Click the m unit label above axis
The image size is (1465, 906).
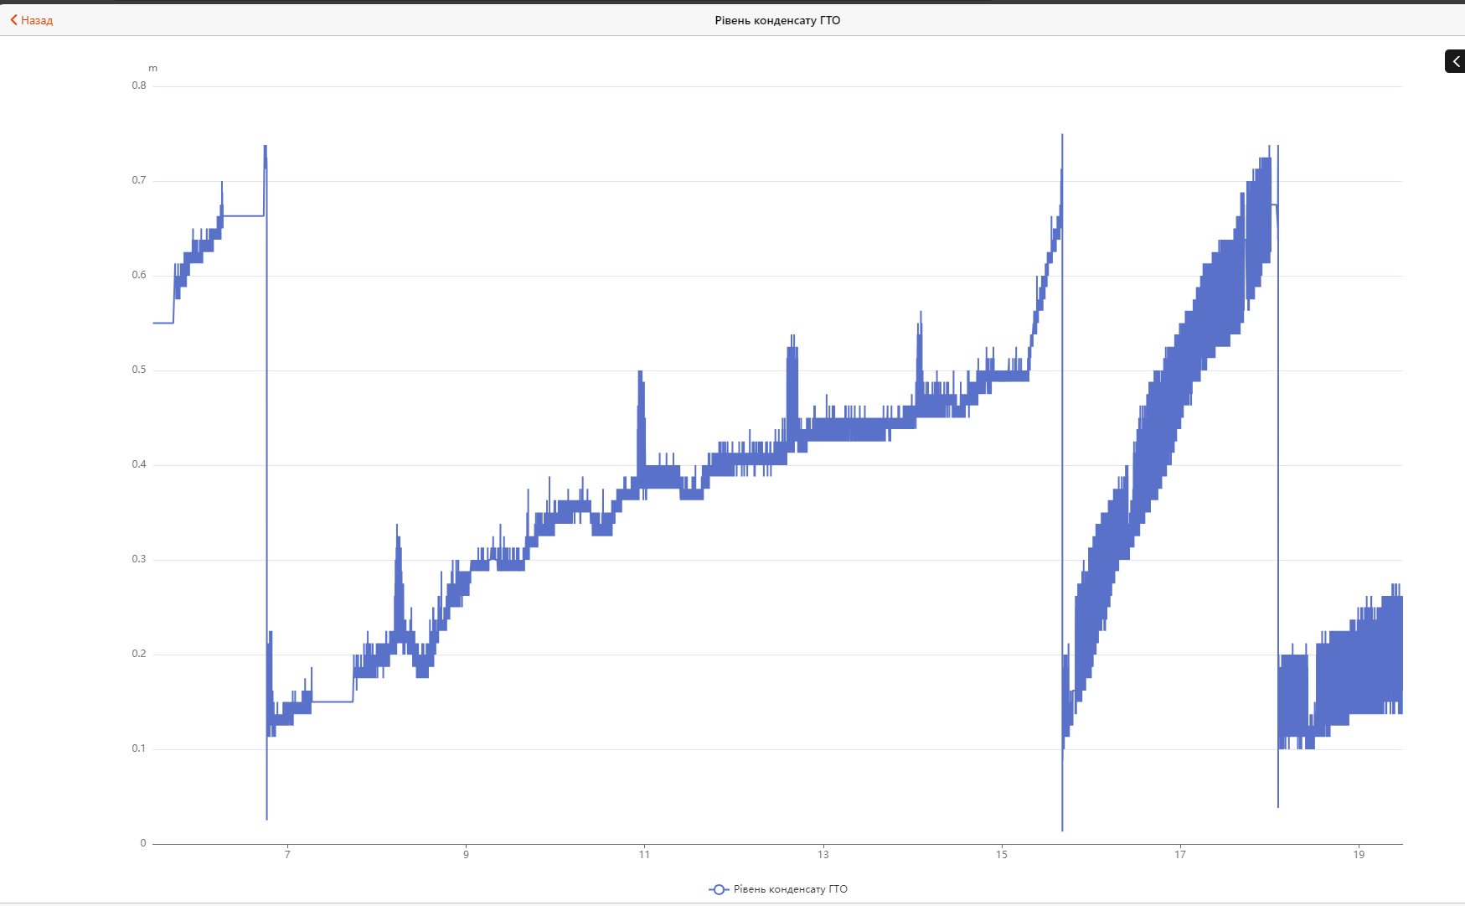click(x=152, y=68)
